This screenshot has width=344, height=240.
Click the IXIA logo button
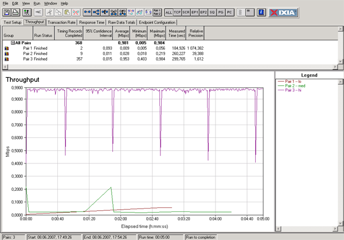point(283,11)
